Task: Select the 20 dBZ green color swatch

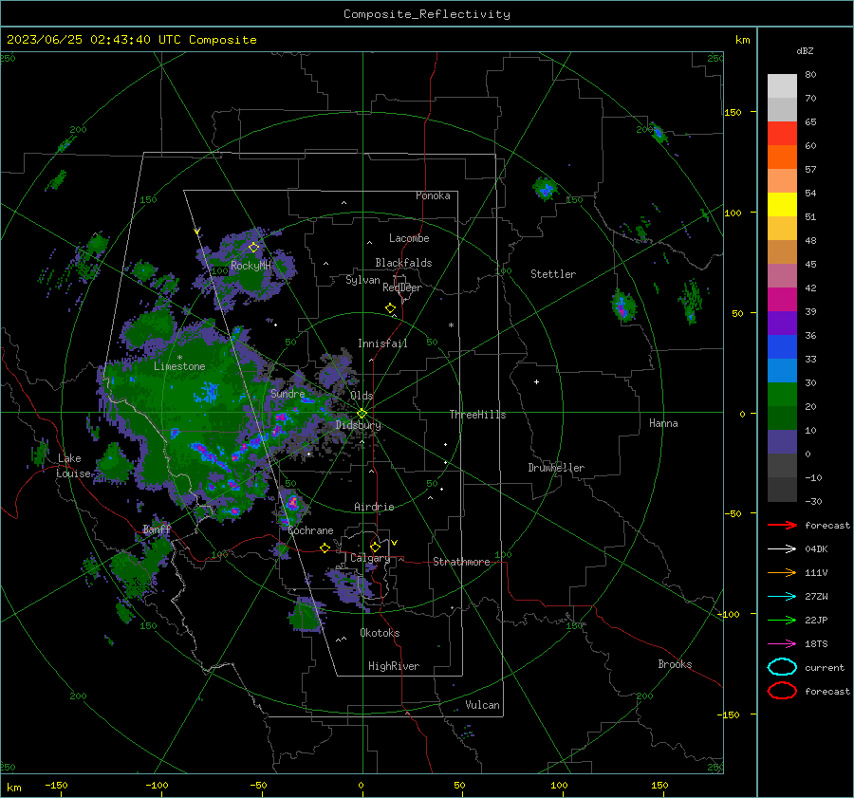Action: (x=782, y=394)
